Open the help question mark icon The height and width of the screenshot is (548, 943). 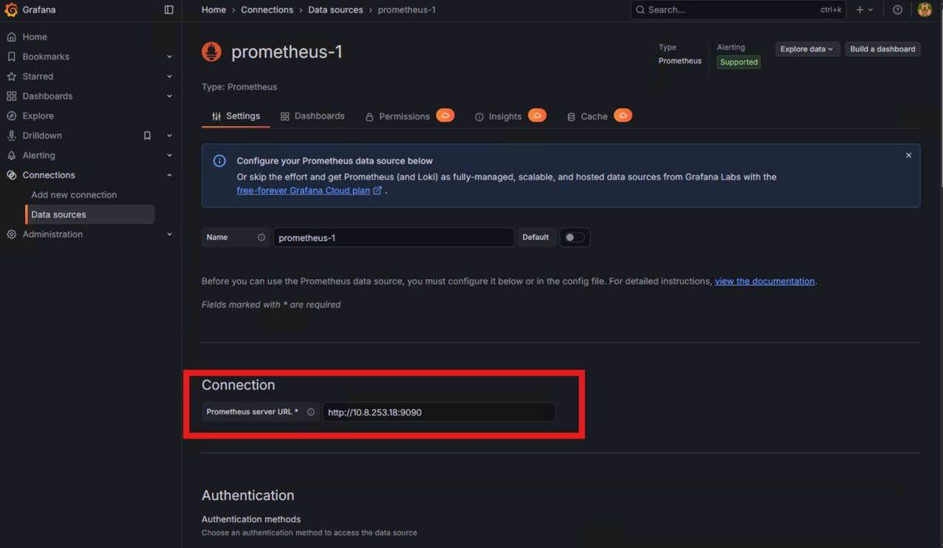coord(897,10)
